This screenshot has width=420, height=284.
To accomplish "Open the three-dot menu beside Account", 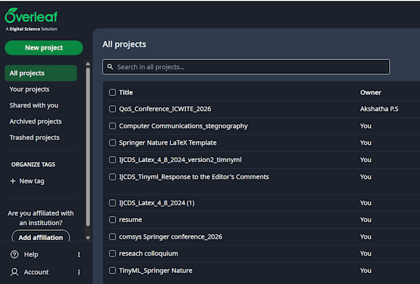I will coord(79,272).
